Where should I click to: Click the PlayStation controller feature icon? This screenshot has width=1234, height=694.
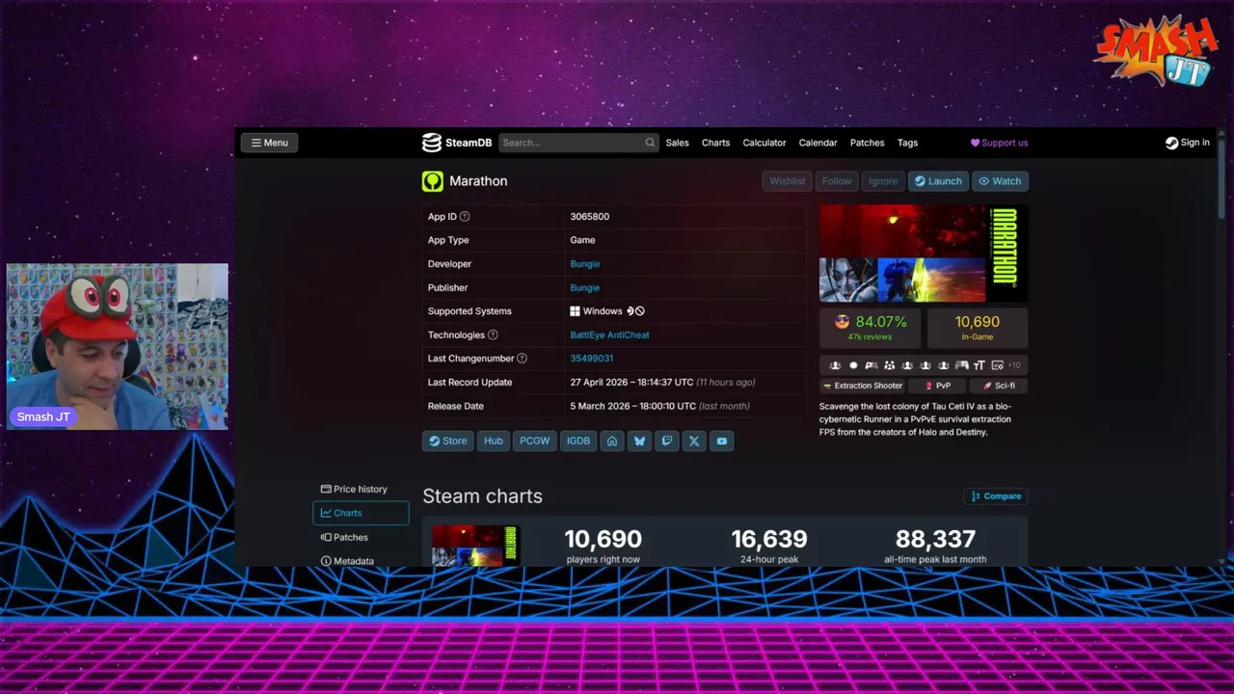click(872, 365)
